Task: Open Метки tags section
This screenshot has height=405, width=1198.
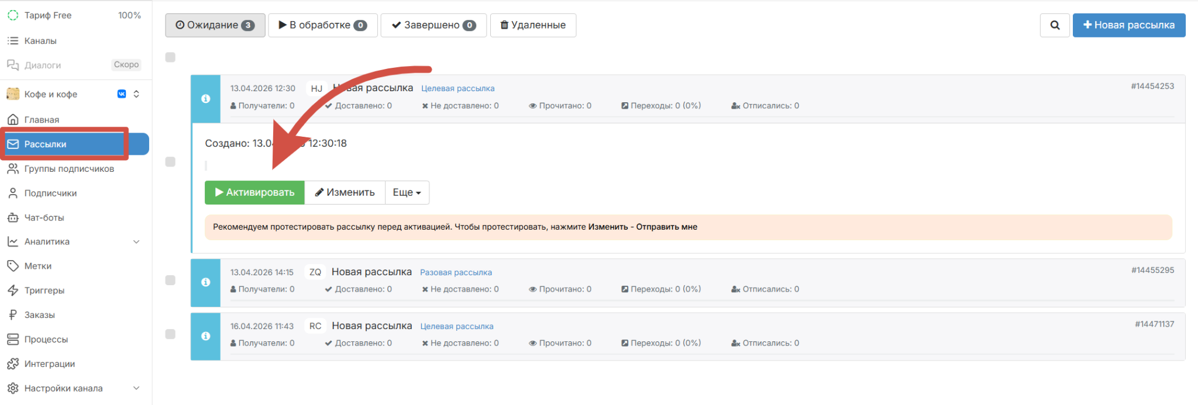Action: 37,266
